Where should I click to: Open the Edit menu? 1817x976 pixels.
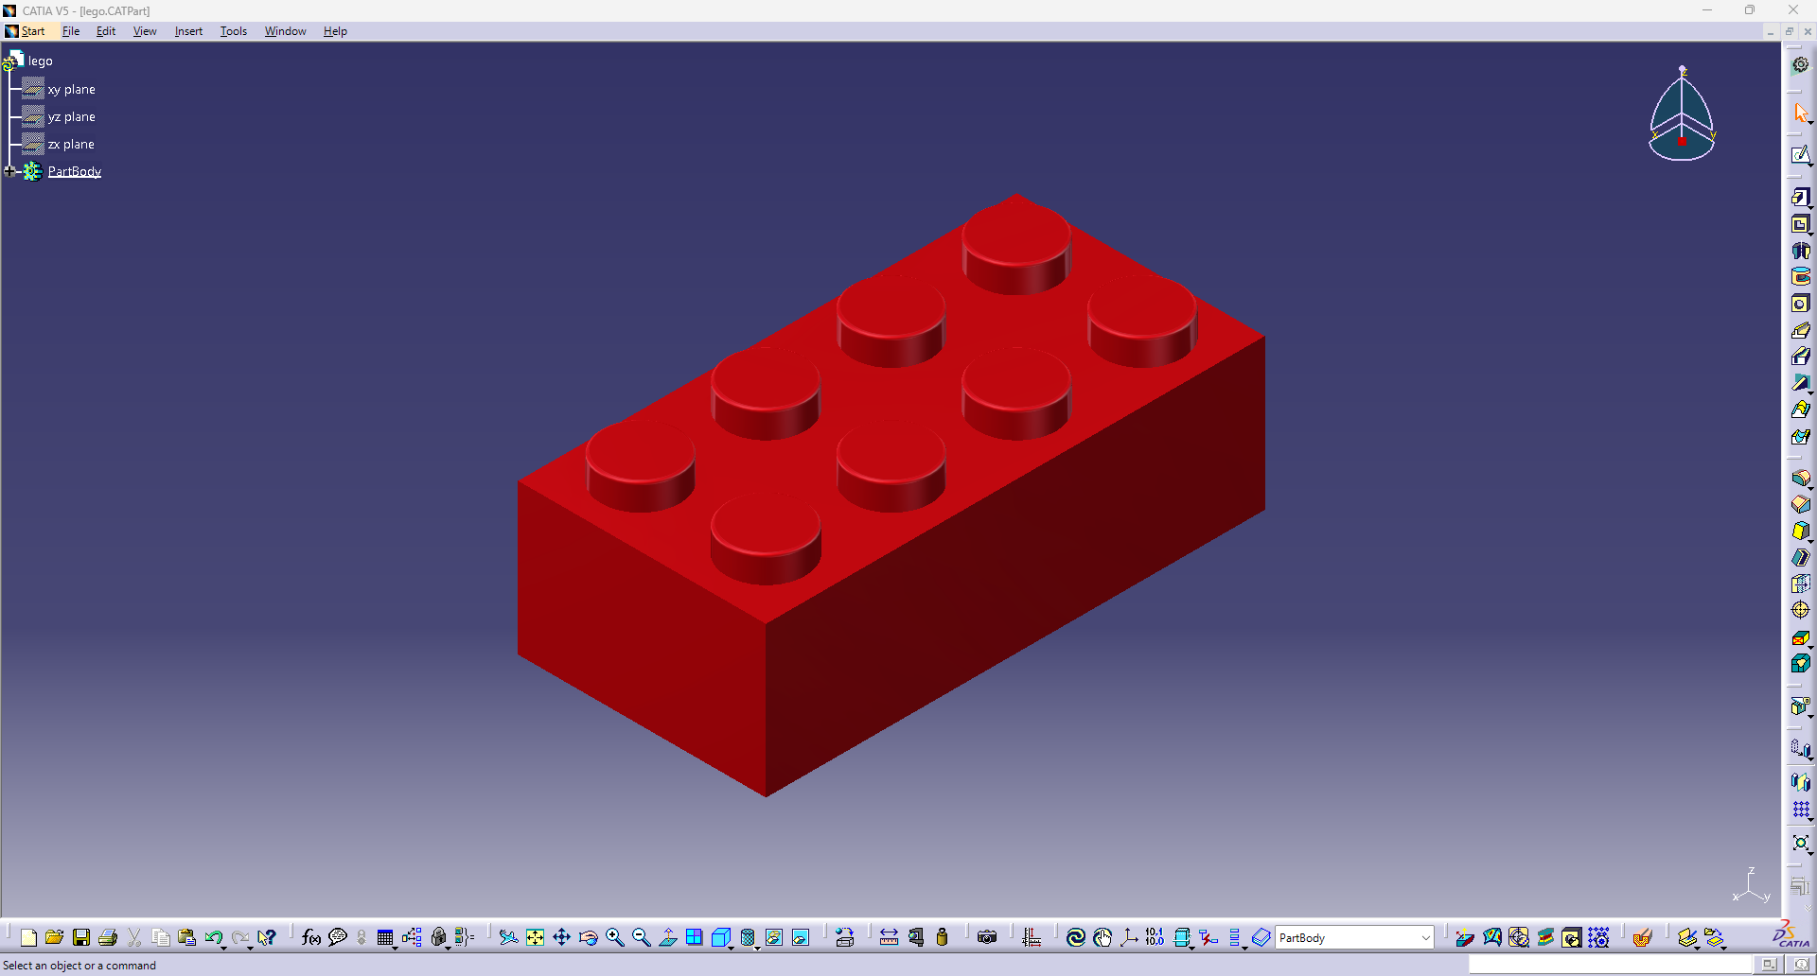(106, 31)
